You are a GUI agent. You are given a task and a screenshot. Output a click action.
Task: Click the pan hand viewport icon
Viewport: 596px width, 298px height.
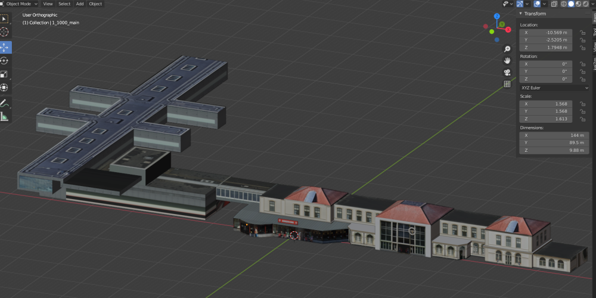(507, 60)
